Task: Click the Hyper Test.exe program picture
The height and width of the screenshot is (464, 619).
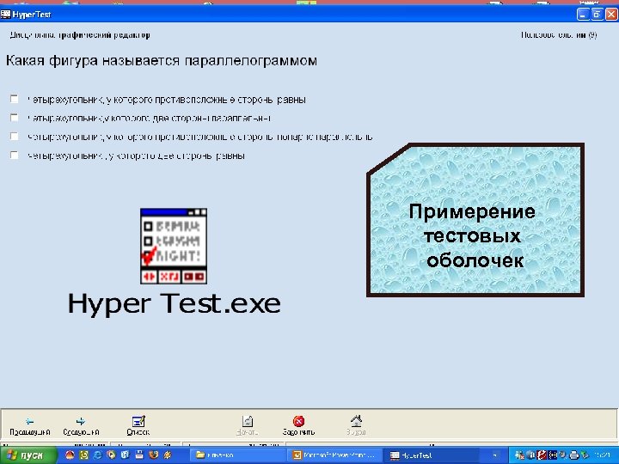Action: tap(174, 247)
